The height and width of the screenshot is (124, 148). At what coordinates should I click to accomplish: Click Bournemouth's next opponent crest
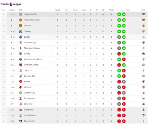click(x=143, y=121)
